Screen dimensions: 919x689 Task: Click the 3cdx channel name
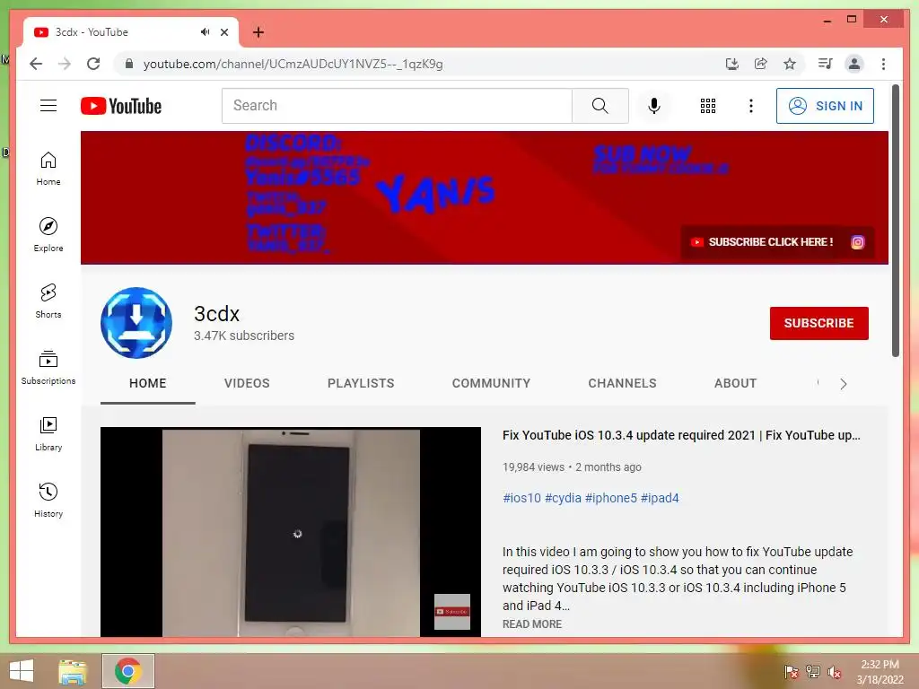[217, 314]
